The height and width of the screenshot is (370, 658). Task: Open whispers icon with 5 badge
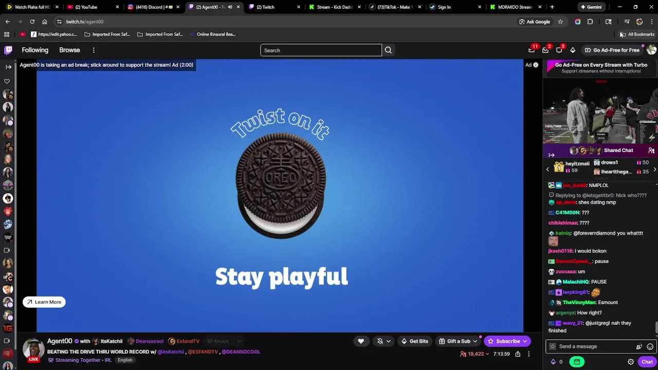tap(559, 50)
